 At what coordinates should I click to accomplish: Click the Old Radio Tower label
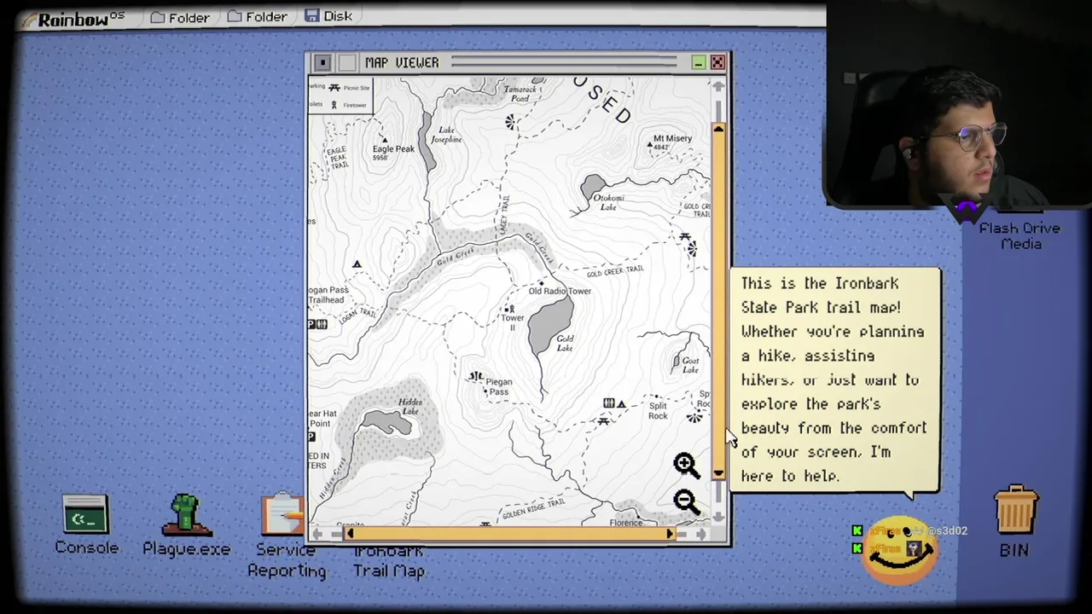pos(560,292)
